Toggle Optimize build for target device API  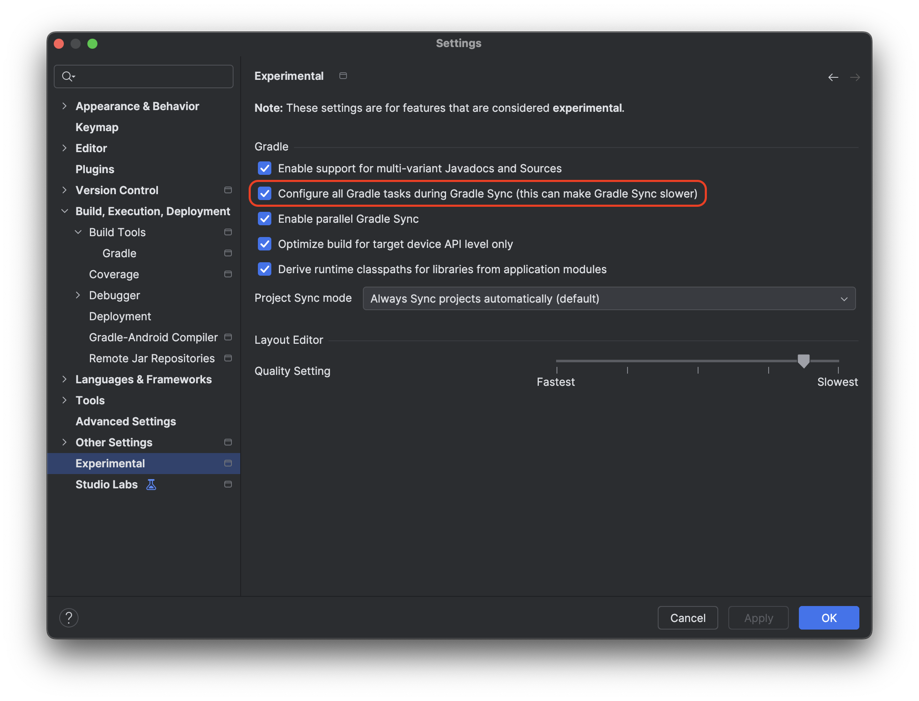(x=265, y=244)
